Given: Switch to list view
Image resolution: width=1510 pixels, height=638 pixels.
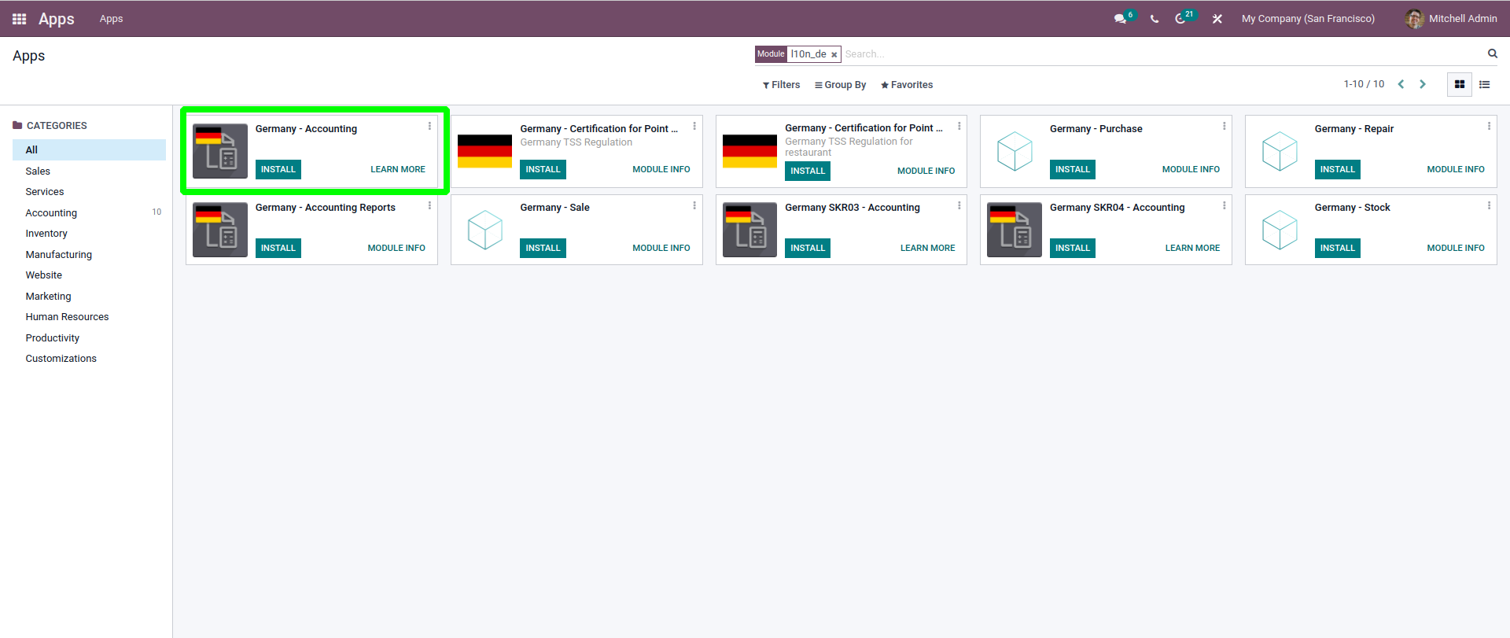Looking at the screenshot, I should (1484, 84).
